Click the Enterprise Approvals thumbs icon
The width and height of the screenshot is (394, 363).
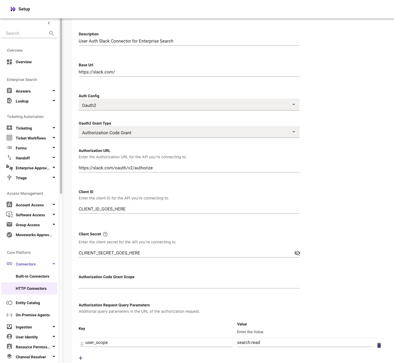9,167
